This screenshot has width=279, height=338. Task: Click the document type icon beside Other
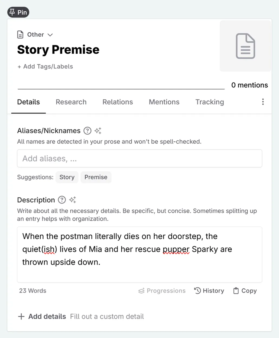[20, 34]
